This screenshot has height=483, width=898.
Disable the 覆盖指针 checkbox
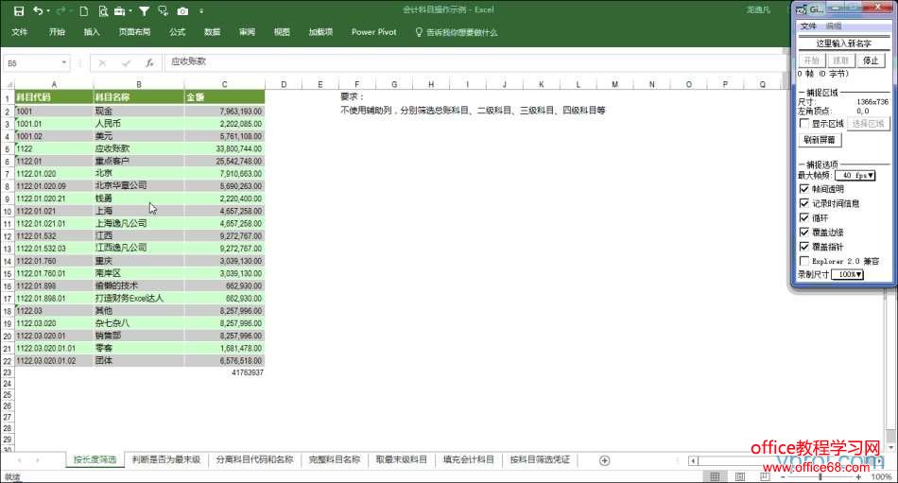804,246
